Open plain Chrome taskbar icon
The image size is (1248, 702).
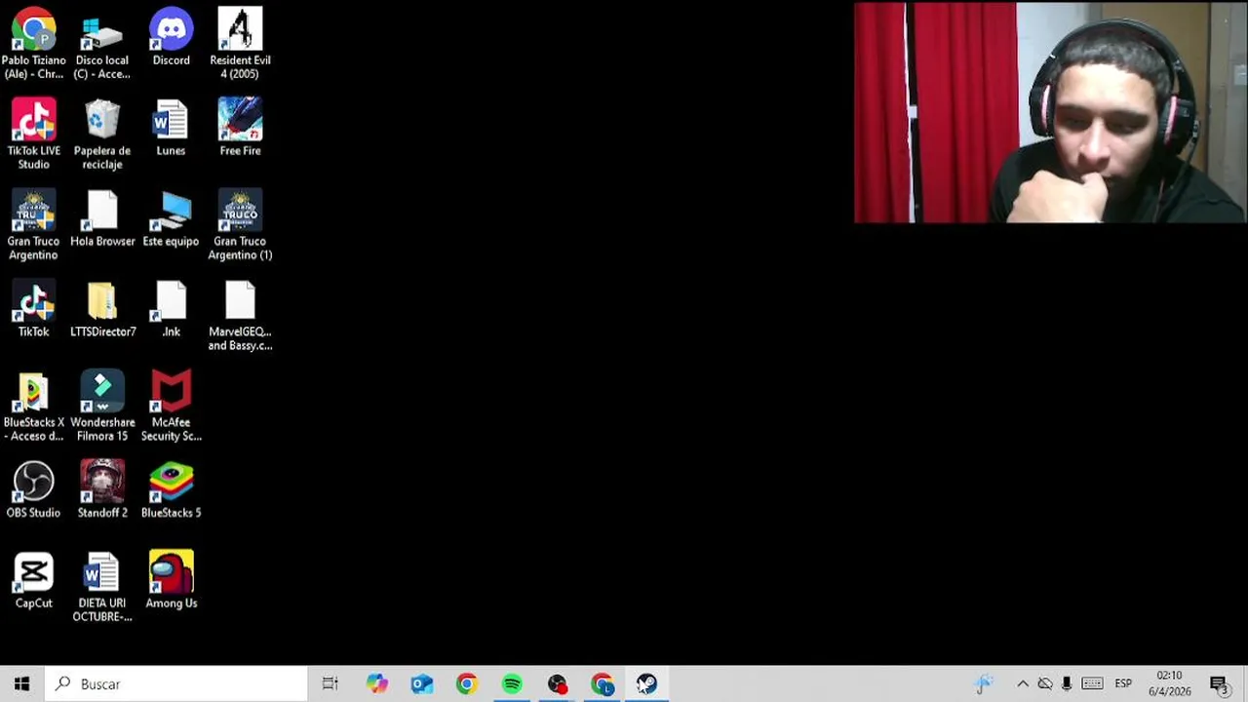466,683
